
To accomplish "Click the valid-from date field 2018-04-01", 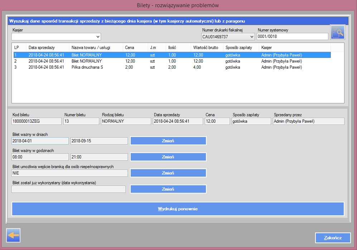I will 40,141.
